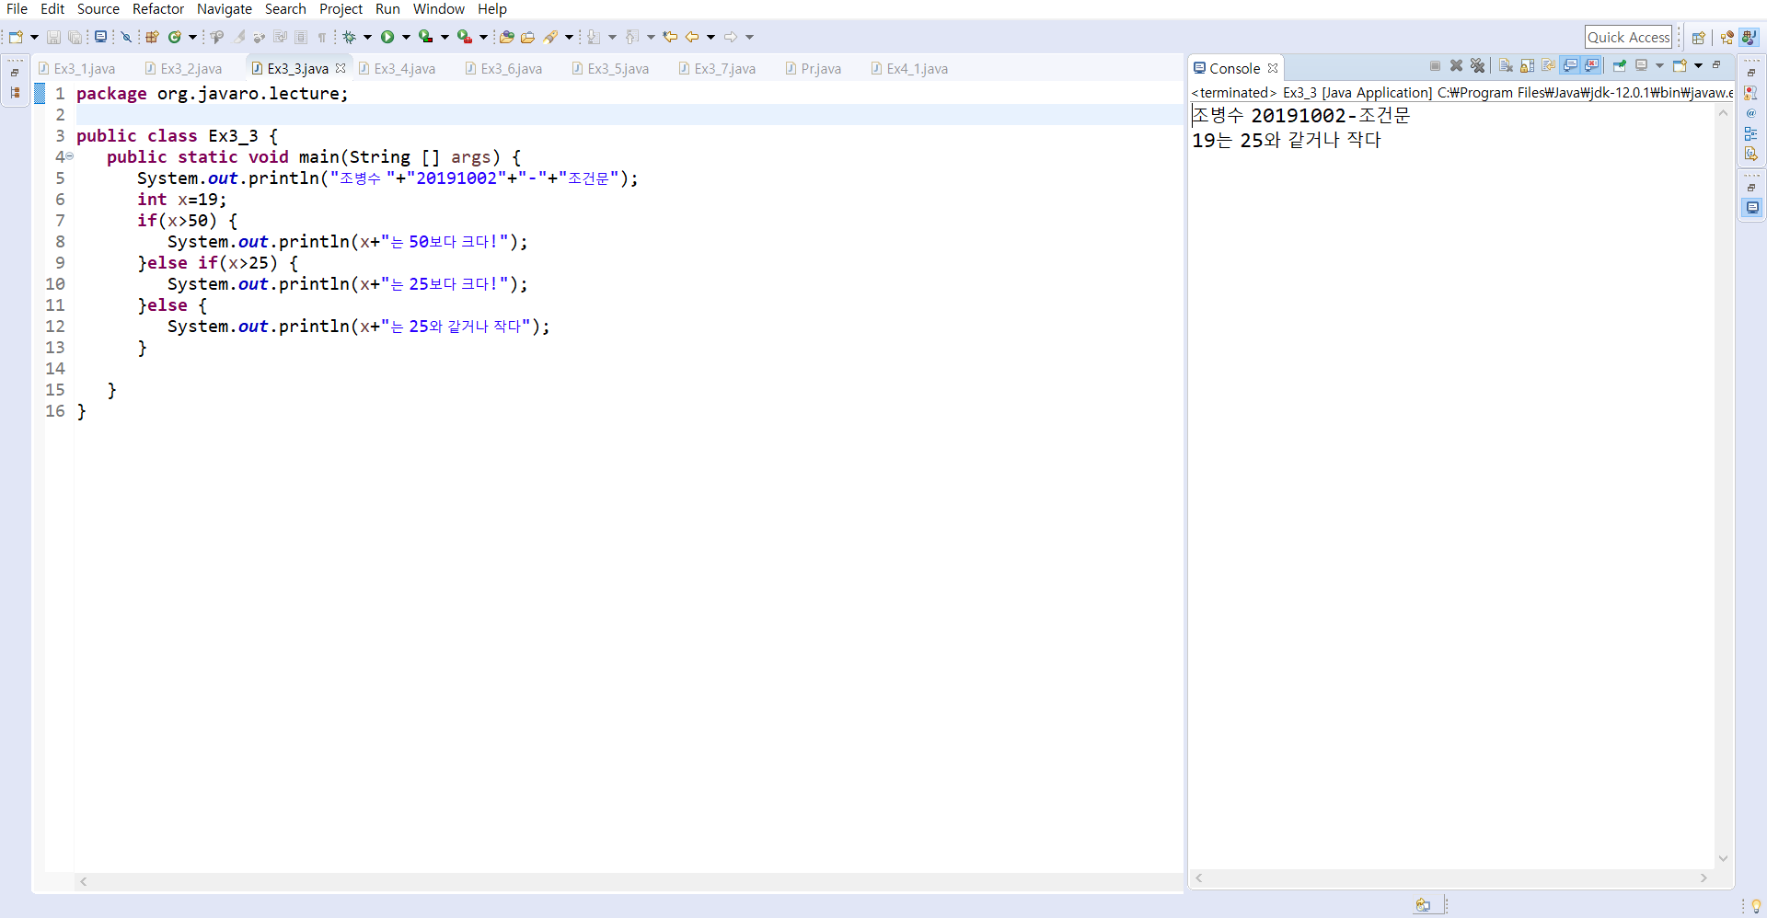Click the Search flashlight icon
1767x918 pixels.
[550, 37]
